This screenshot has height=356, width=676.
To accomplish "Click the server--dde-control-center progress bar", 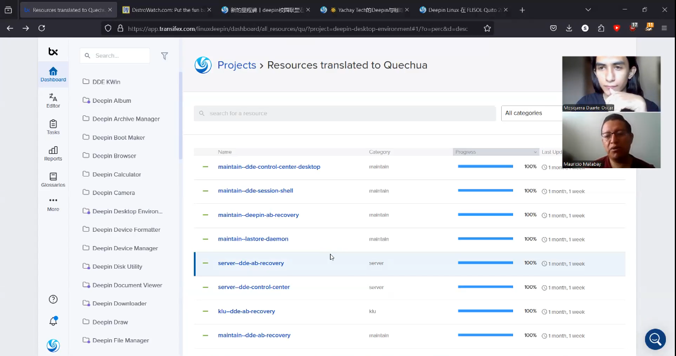I will (485, 287).
